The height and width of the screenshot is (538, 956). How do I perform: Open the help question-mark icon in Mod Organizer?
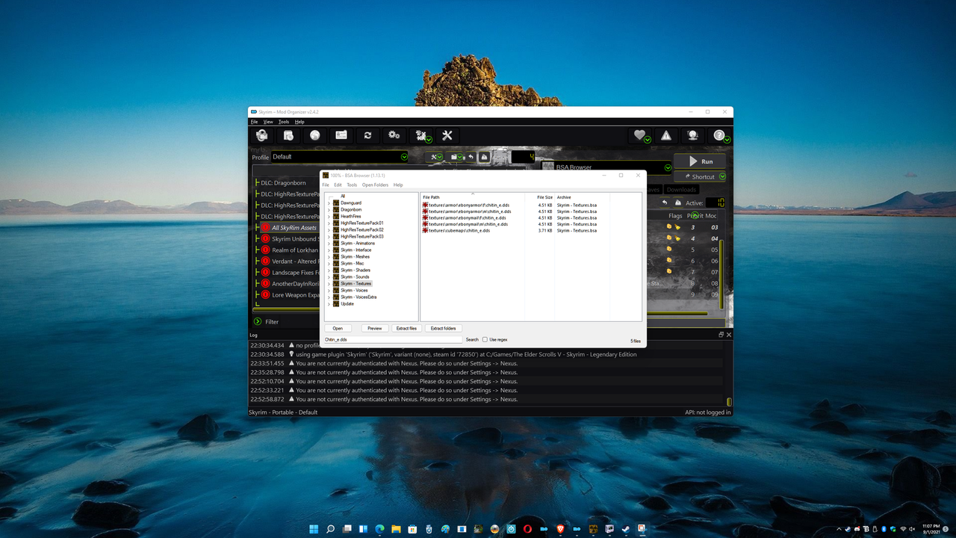(x=720, y=135)
